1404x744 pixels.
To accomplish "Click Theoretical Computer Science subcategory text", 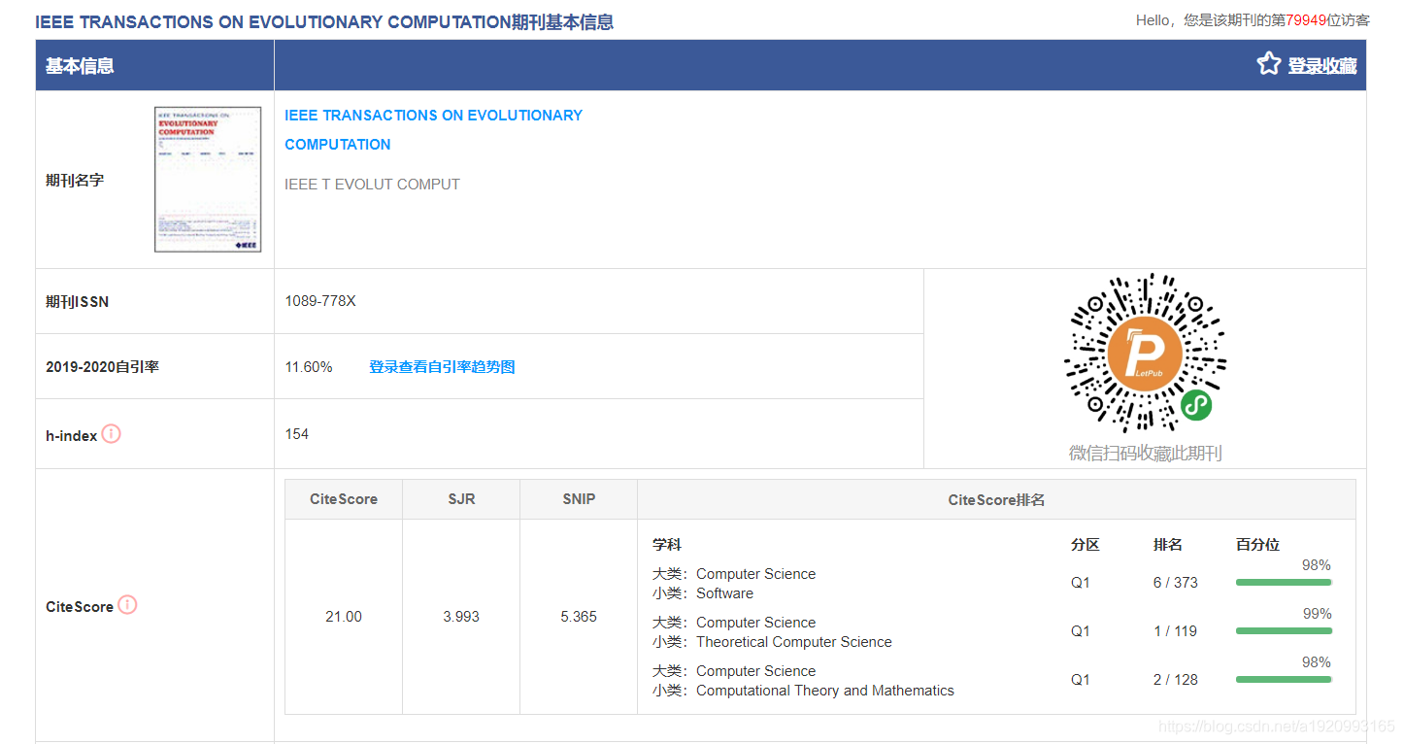I will 794,642.
